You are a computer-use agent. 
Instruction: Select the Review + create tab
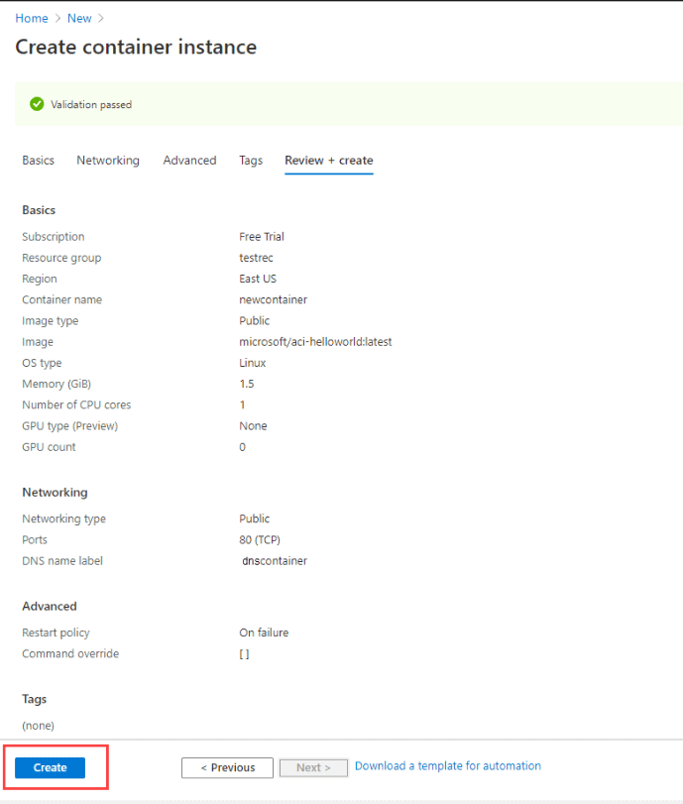[x=328, y=160]
